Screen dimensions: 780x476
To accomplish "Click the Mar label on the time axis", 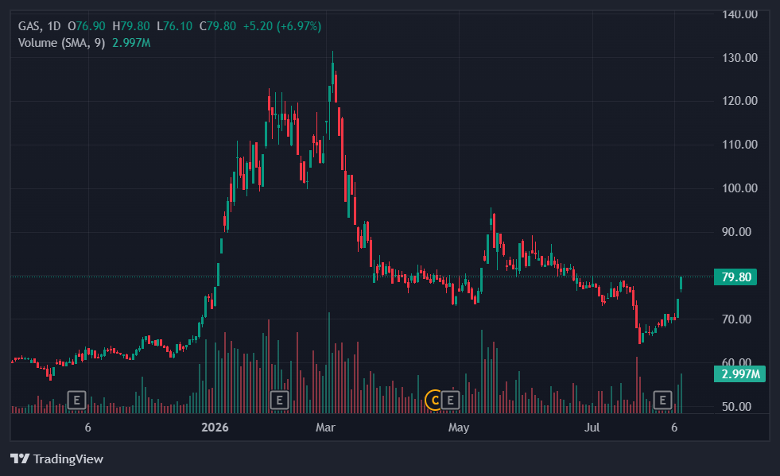I will tap(325, 428).
